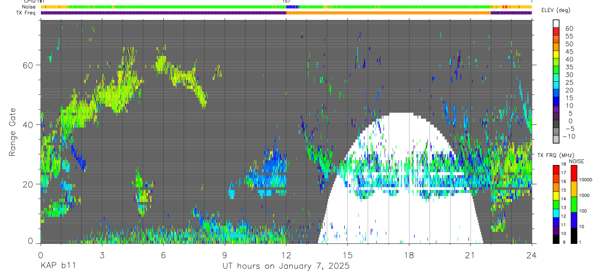Click the 'Noise' row label at top left
The image size is (598, 276).
[x=29, y=7]
